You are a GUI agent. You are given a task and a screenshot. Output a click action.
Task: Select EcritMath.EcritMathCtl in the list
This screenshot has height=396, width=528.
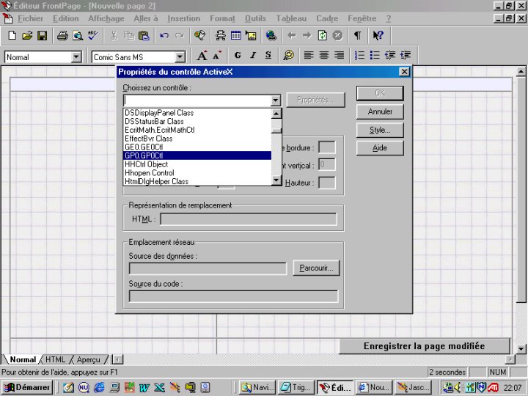(x=197, y=130)
